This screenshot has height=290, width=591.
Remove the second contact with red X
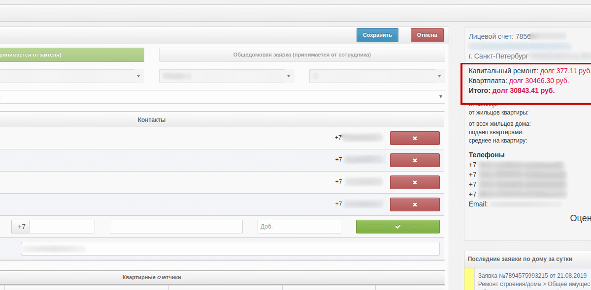click(415, 160)
